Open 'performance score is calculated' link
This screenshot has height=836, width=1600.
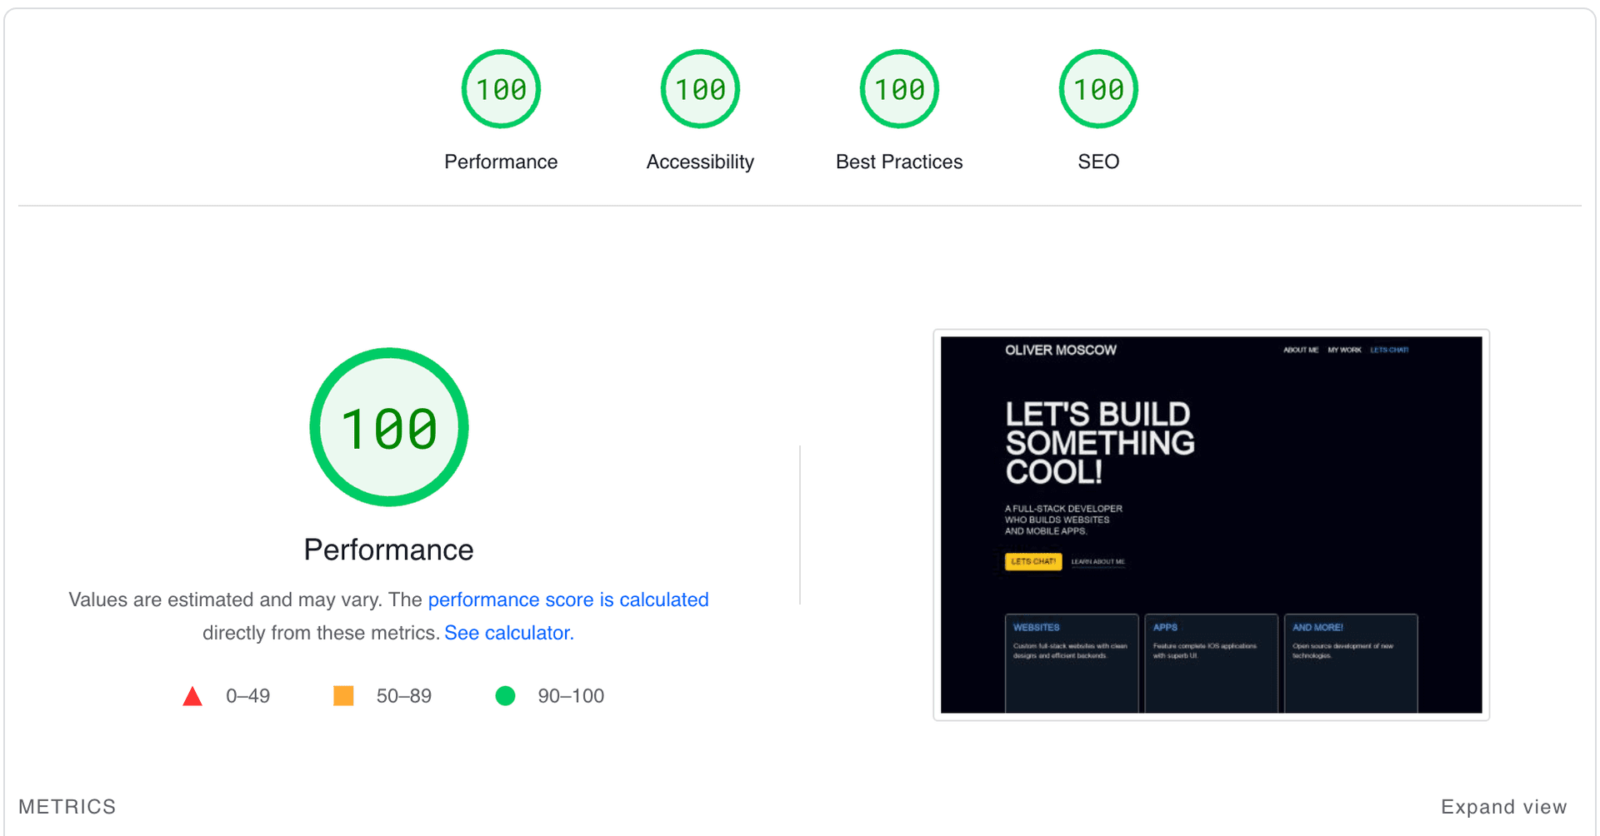click(x=568, y=600)
